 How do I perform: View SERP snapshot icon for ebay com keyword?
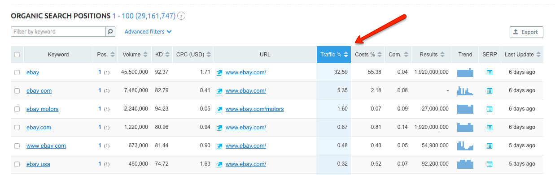click(489, 91)
